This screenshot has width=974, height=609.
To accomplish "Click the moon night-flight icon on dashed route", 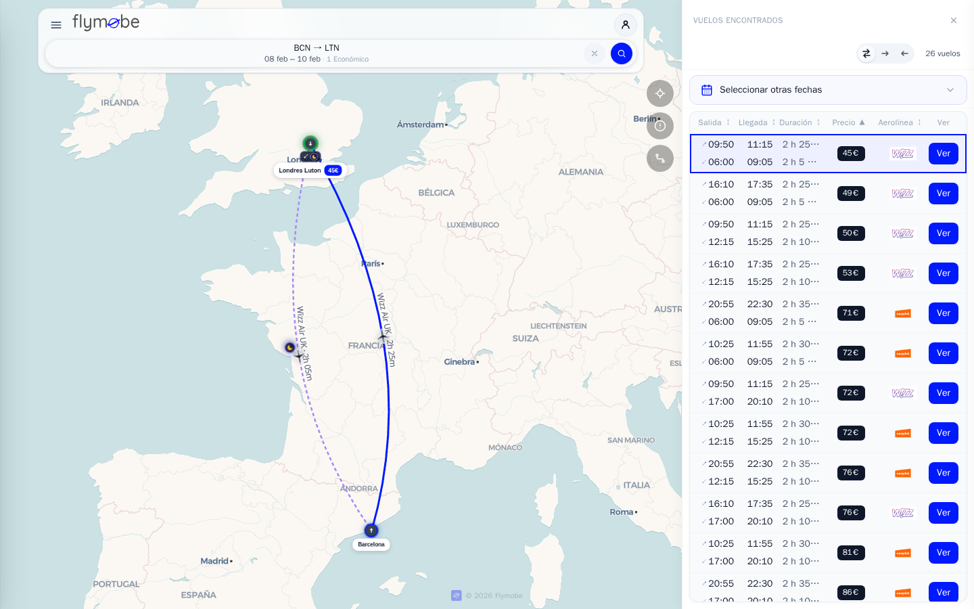I will click(x=289, y=347).
